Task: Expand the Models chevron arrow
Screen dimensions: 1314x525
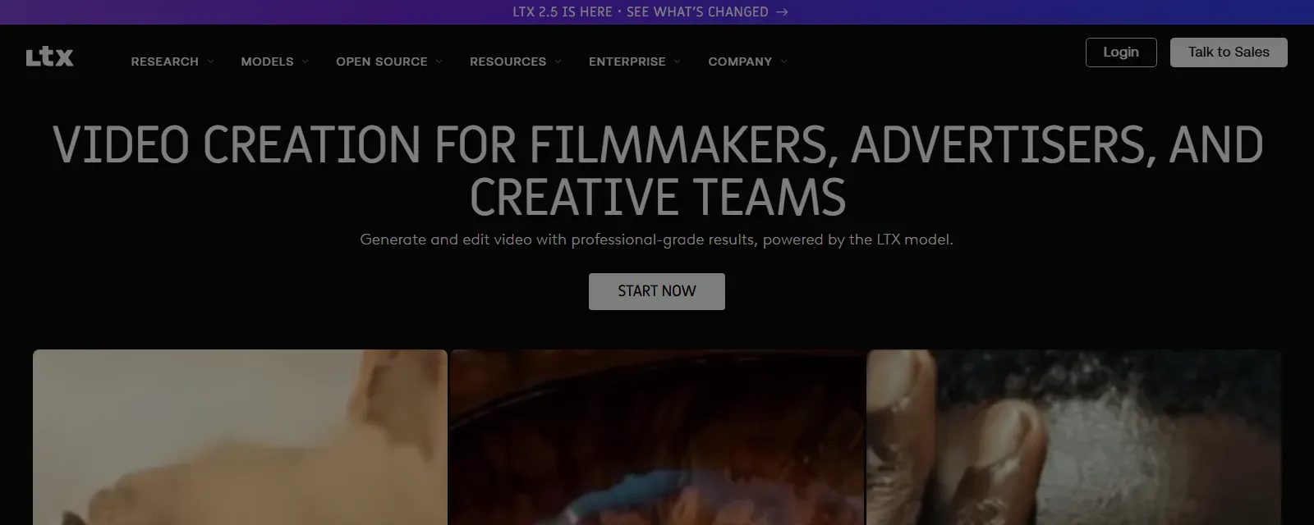Action: (306, 62)
